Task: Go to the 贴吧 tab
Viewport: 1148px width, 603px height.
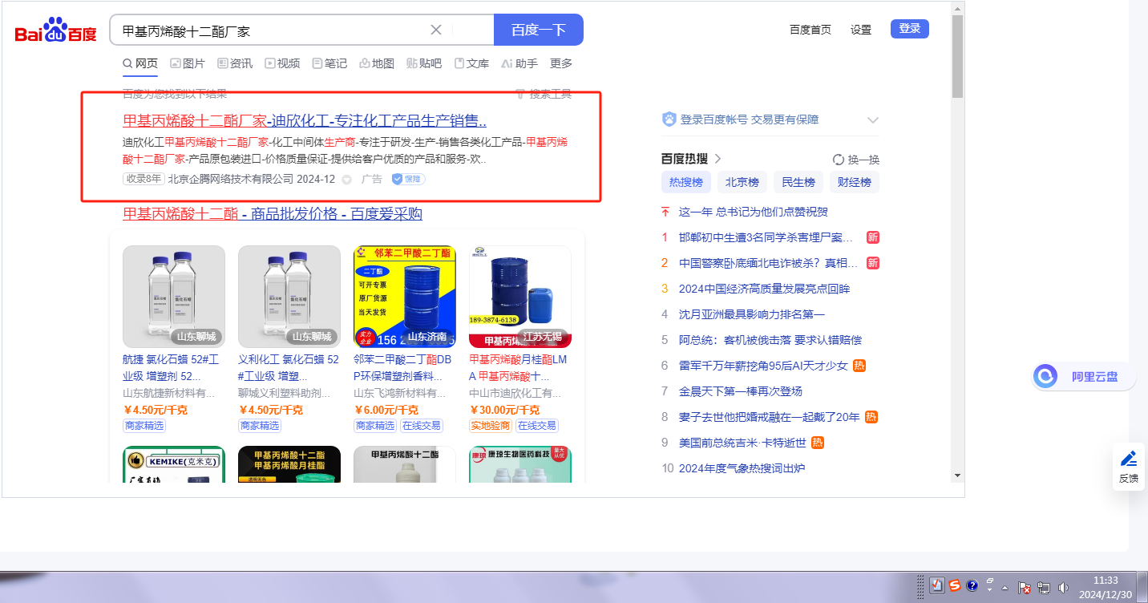Action: (x=424, y=63)
